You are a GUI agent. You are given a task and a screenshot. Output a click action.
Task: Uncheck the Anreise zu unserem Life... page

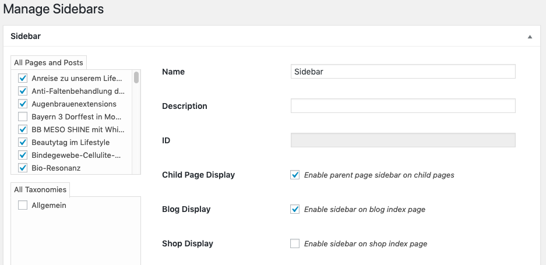[x=23, y=79]
